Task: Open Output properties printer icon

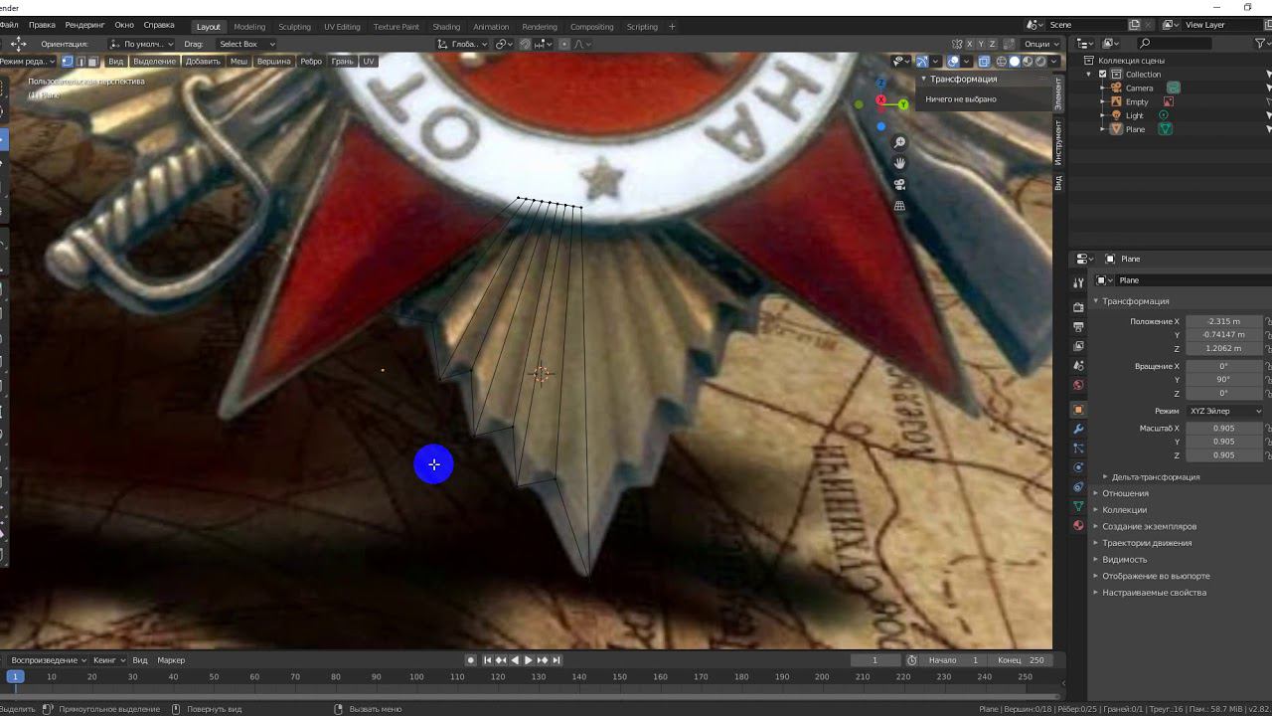Action: pos(1078,327)
